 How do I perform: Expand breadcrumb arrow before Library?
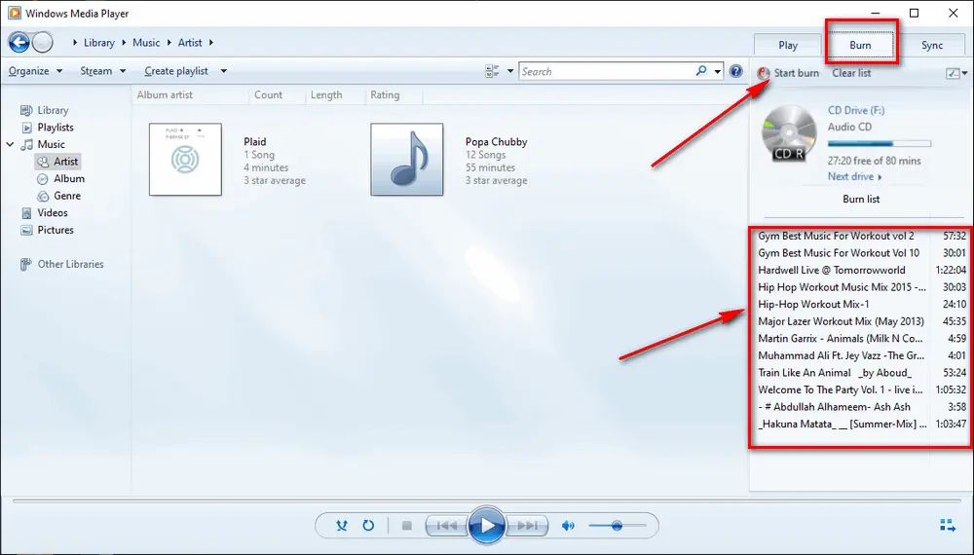[75, 42]
